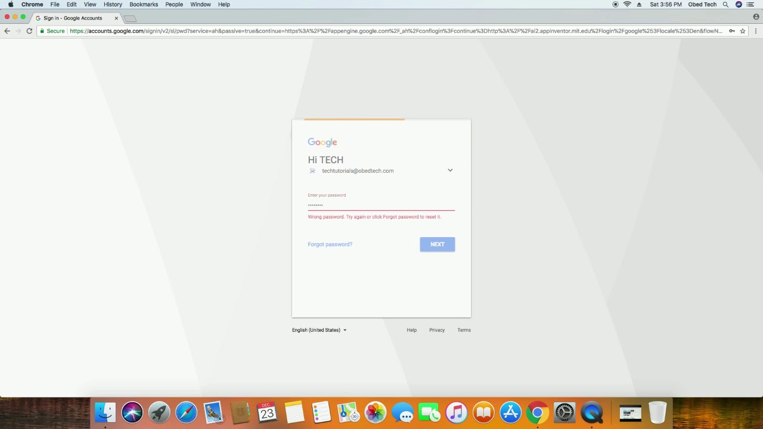Click the new tab button

click(130, 18)
